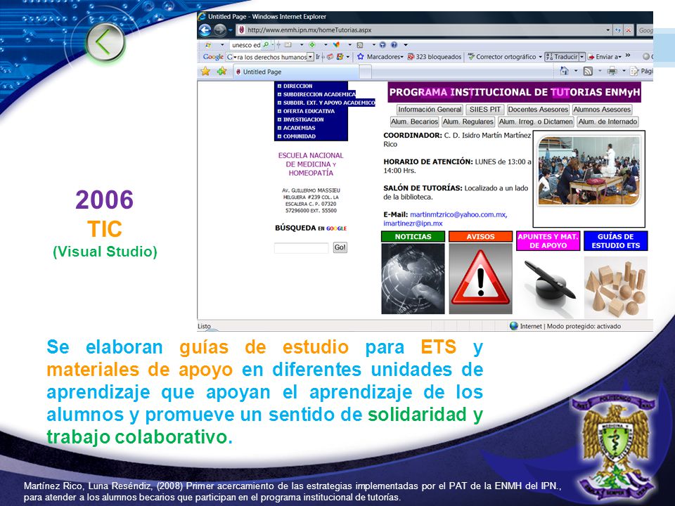The height and width of the screenshot is (506, 675).
Task: Click the wooden geometric shapes image
Action: 616,287
